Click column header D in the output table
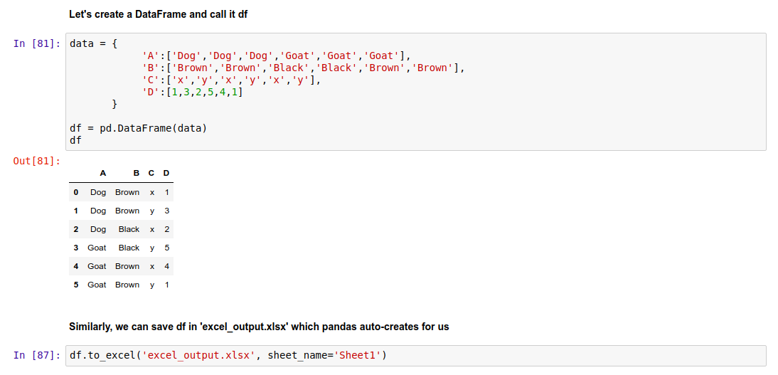The width and height of the screenshot is (778, 375). tap(166, 173)
